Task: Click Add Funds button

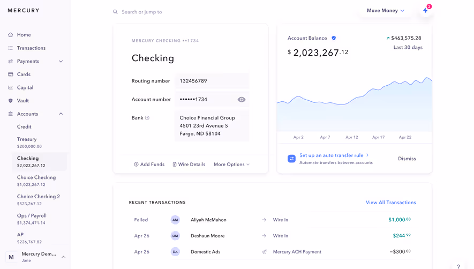Action: pyautogui.click(x=149, y=165)
